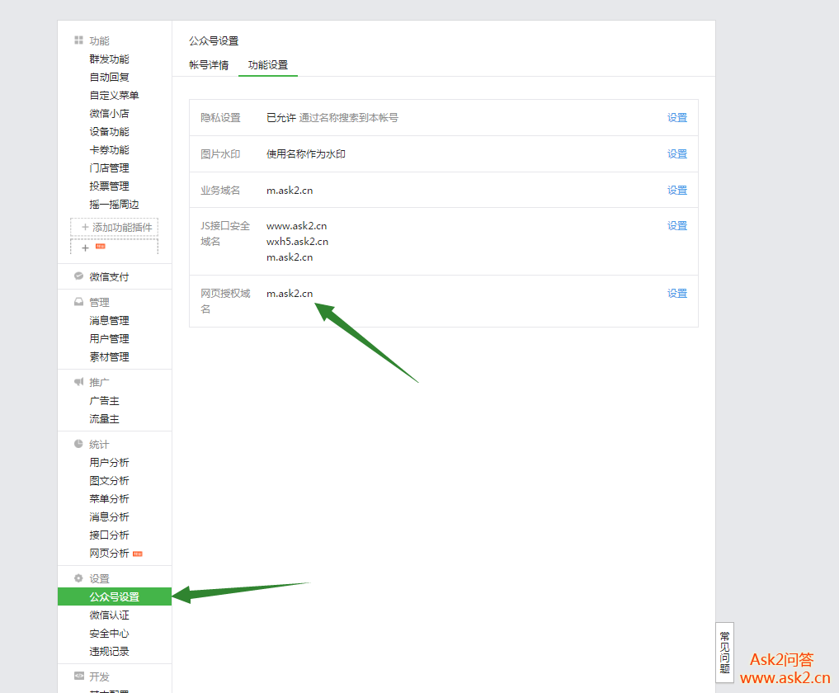Click the 设置 gear icon in sidebar
This screenshot has width=839, height=693.
point(78,578)
